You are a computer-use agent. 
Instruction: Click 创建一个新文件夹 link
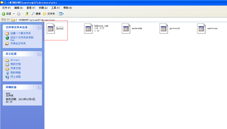coord(21,33)
